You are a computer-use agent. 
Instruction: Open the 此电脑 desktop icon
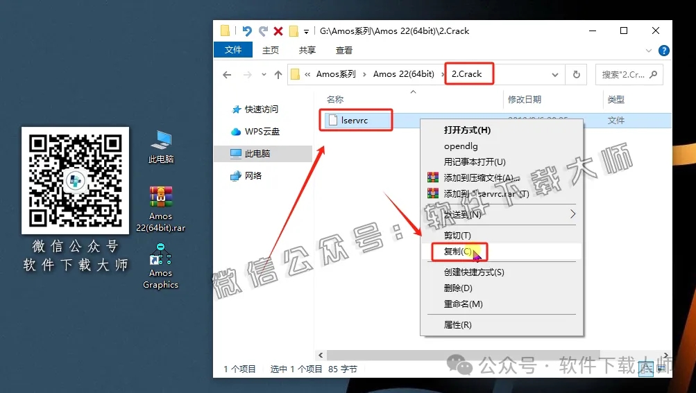pyautogui.click(x=161, y=147)
